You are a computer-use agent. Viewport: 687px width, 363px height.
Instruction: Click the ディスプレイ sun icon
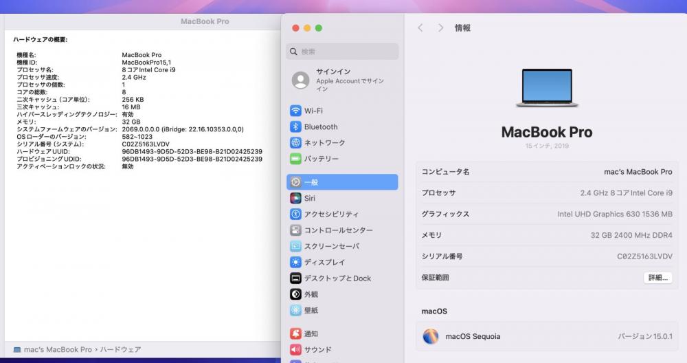(295, 262)
